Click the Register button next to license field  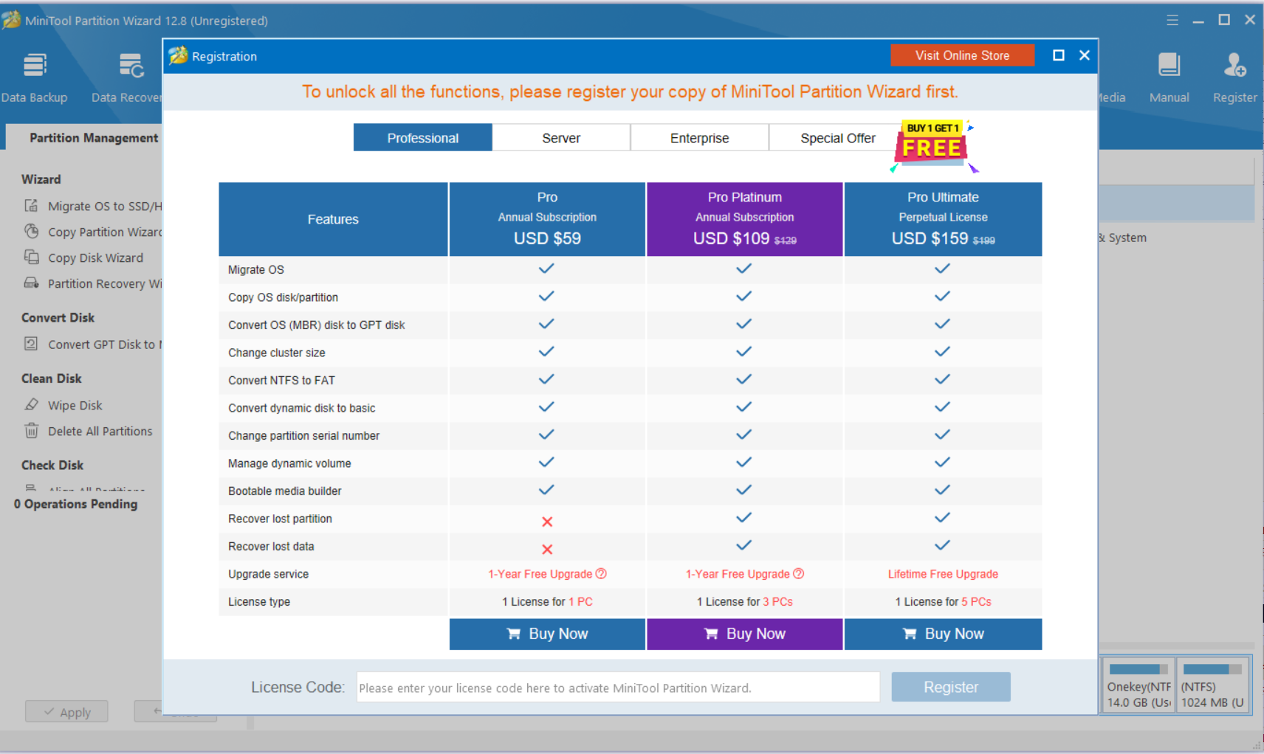[x=951, y=687]
